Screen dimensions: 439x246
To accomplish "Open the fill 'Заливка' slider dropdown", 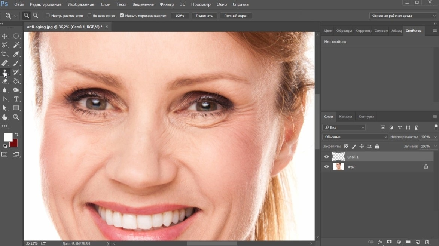I will pos(435,146).
